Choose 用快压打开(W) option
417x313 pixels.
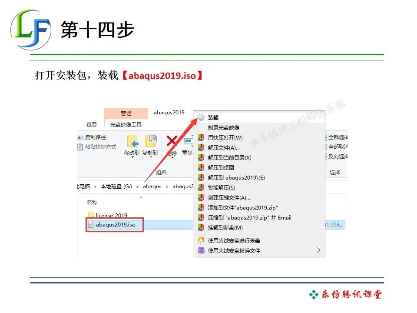click(x=259, y=138)
